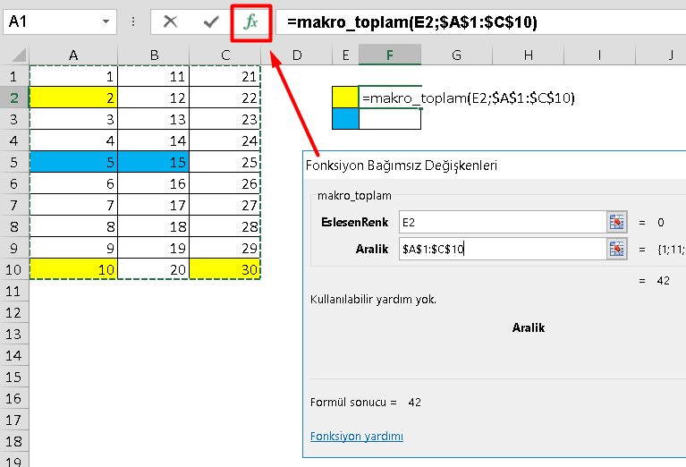Viewport: 686px width, 467px height.
Task: Select column E header
Action: [345, 55]
